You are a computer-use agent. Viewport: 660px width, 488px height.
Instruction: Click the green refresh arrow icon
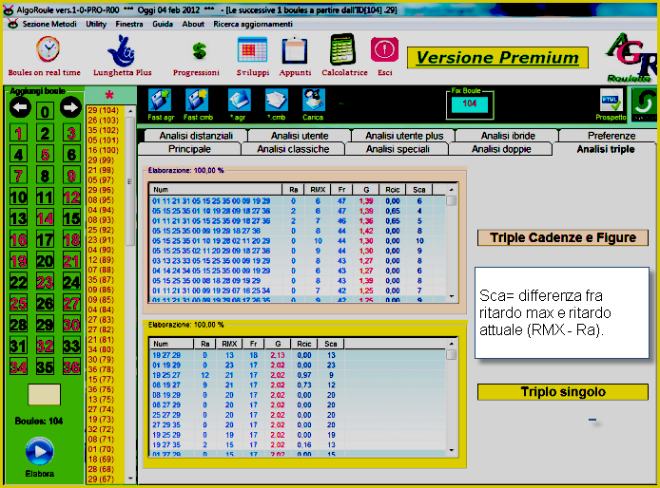coord(645,103)
